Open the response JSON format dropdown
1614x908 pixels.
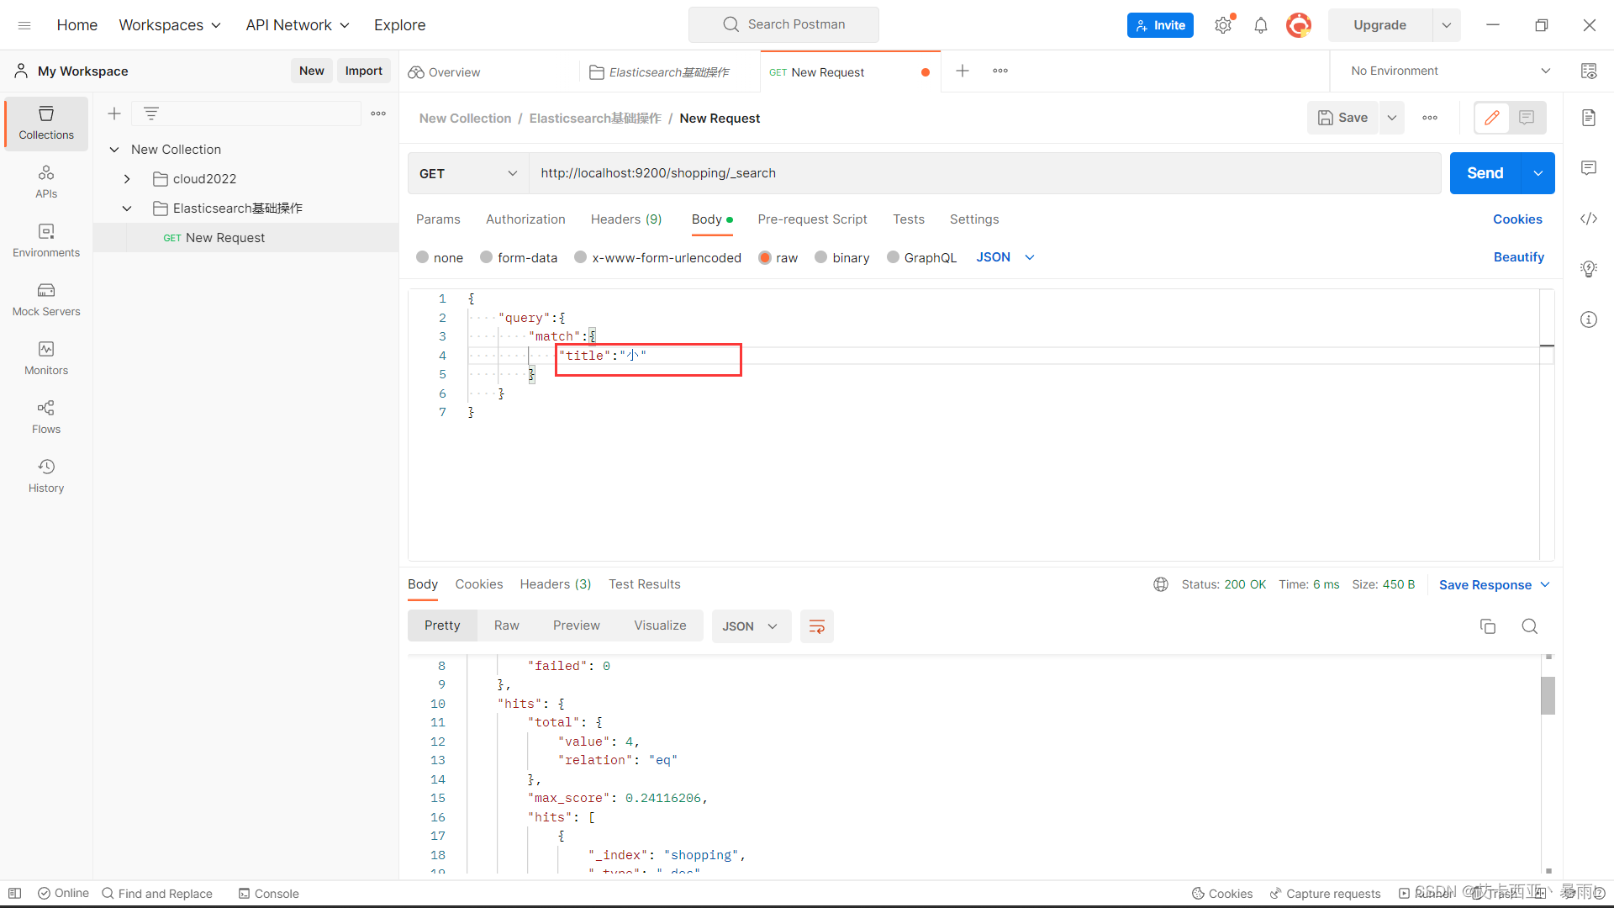click(751, 626)
